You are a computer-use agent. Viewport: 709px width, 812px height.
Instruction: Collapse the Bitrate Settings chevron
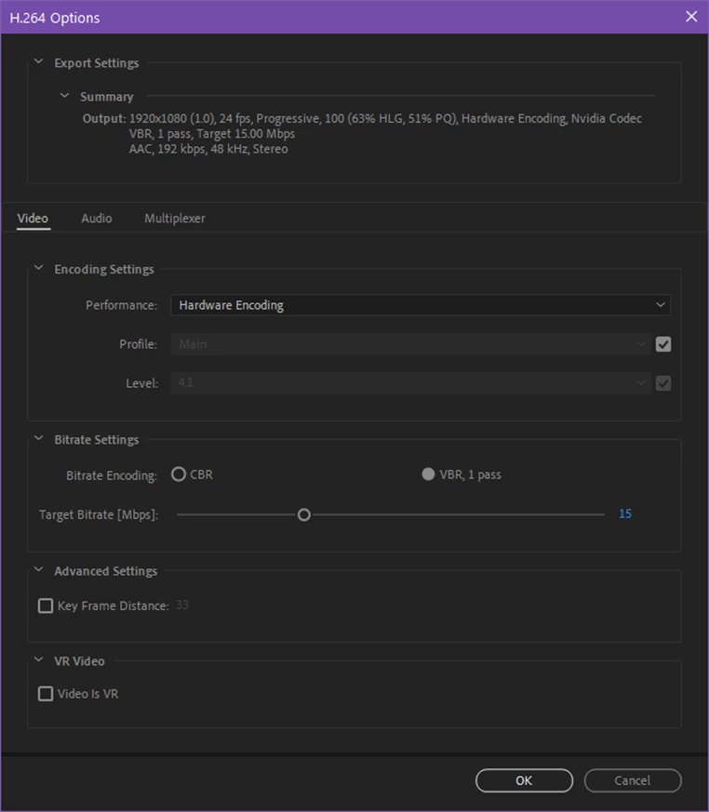click(38, 438)
